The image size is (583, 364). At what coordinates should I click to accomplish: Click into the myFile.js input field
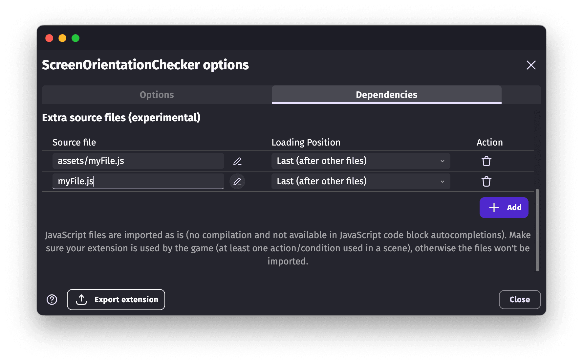[138, 181]
